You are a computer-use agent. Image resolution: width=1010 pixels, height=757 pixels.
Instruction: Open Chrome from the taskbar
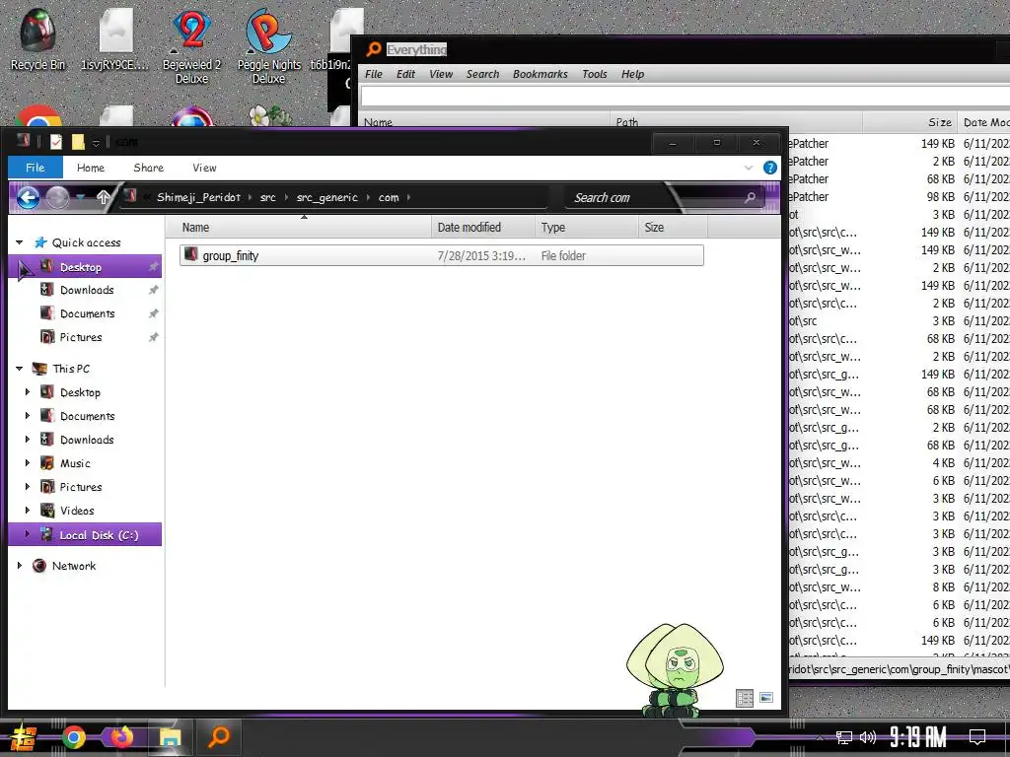73,737
